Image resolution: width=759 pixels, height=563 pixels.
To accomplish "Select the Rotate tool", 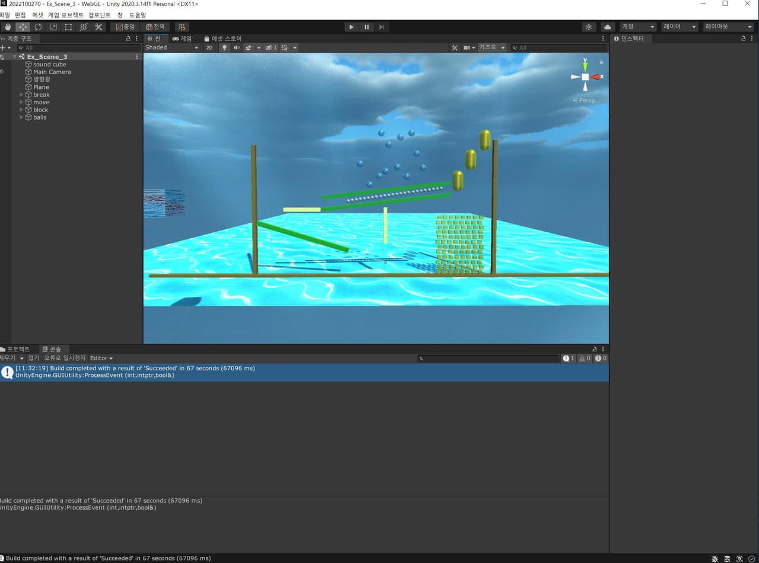I will click(38, 27).
